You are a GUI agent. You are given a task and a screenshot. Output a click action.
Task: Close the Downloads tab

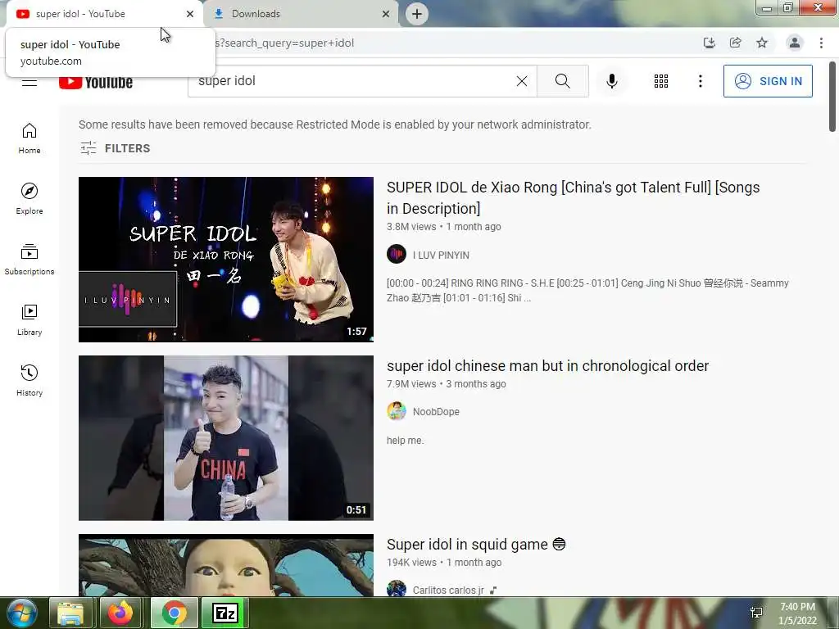click(x=386, y=14)
